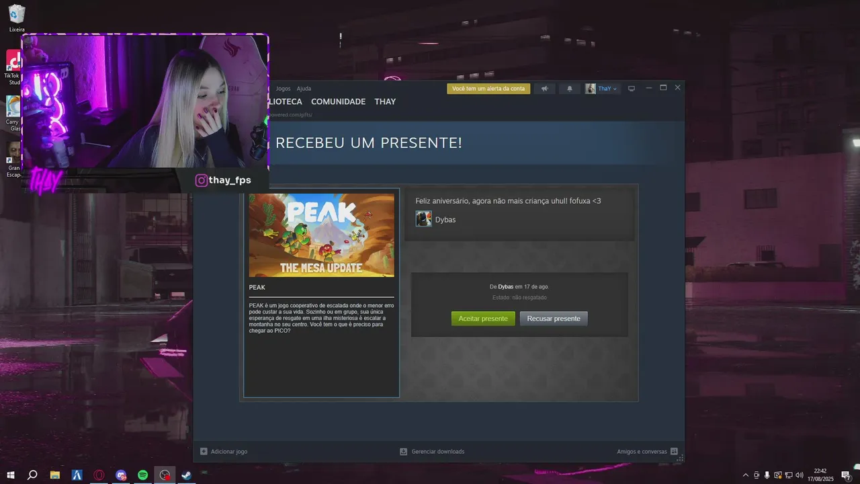860x484 pixels.
Task: Click the screen capture tray icon
Action: [778, 475]
